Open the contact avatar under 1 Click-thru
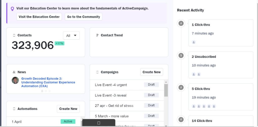The width and height of the screenshot is (258, 127). 194,42
